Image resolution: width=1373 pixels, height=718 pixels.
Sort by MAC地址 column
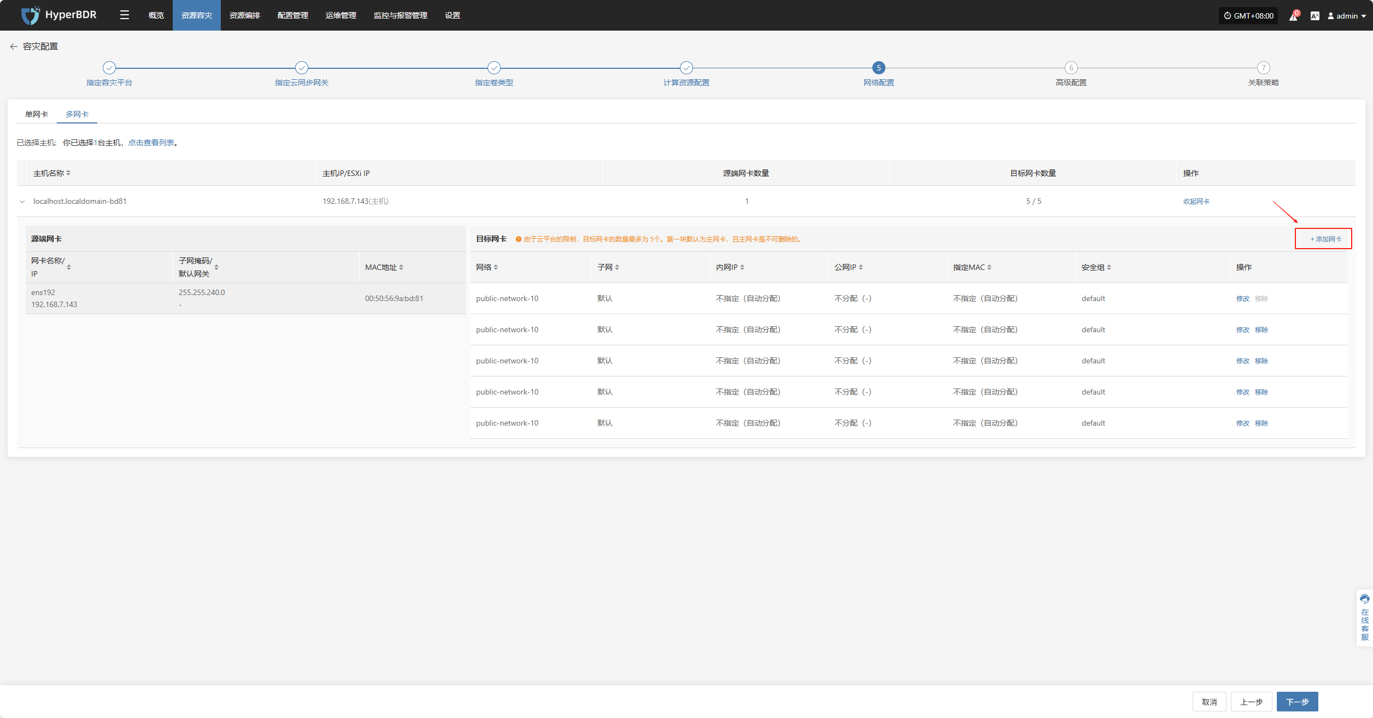[x=401, y=267]
